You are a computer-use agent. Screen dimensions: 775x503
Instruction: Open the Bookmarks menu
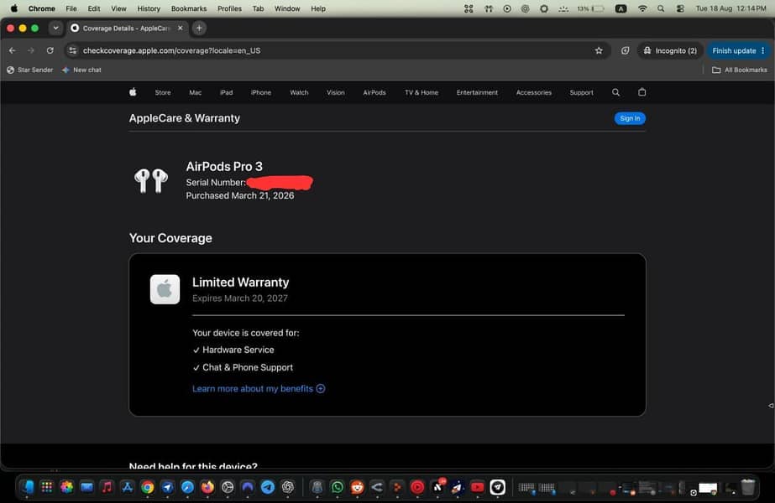point(189,8)
